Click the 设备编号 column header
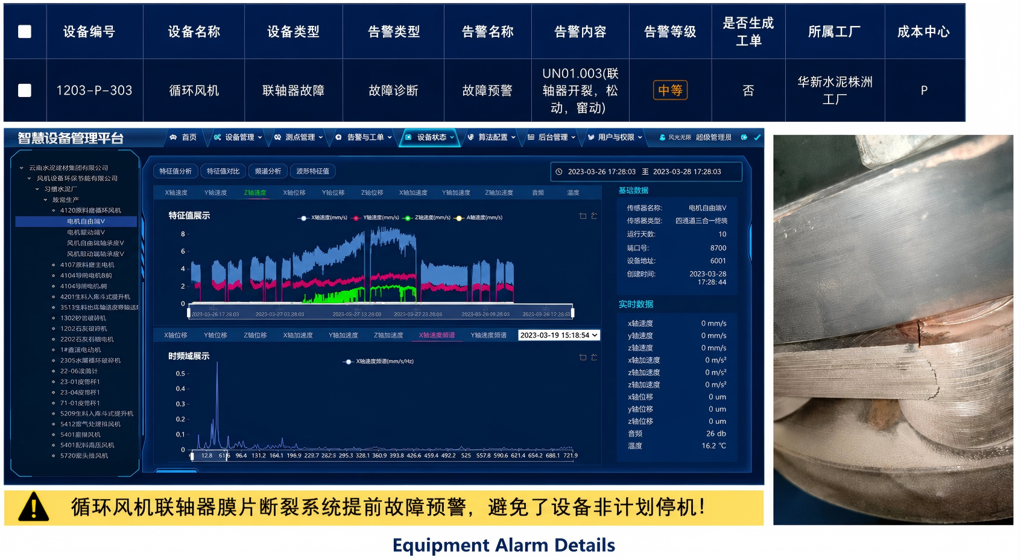1021x560 pixels. (89, 32)
